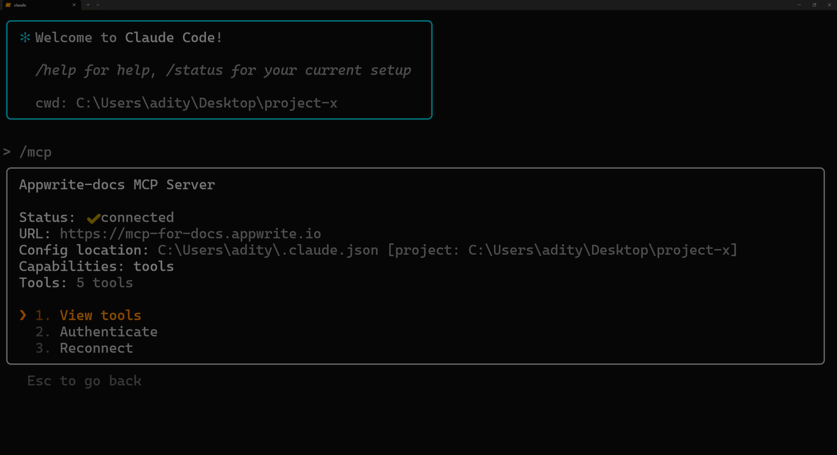This screenshot has height=455, width=837.
Task: Click Capabilities: tools to expand capabilities
Action: 95,266
